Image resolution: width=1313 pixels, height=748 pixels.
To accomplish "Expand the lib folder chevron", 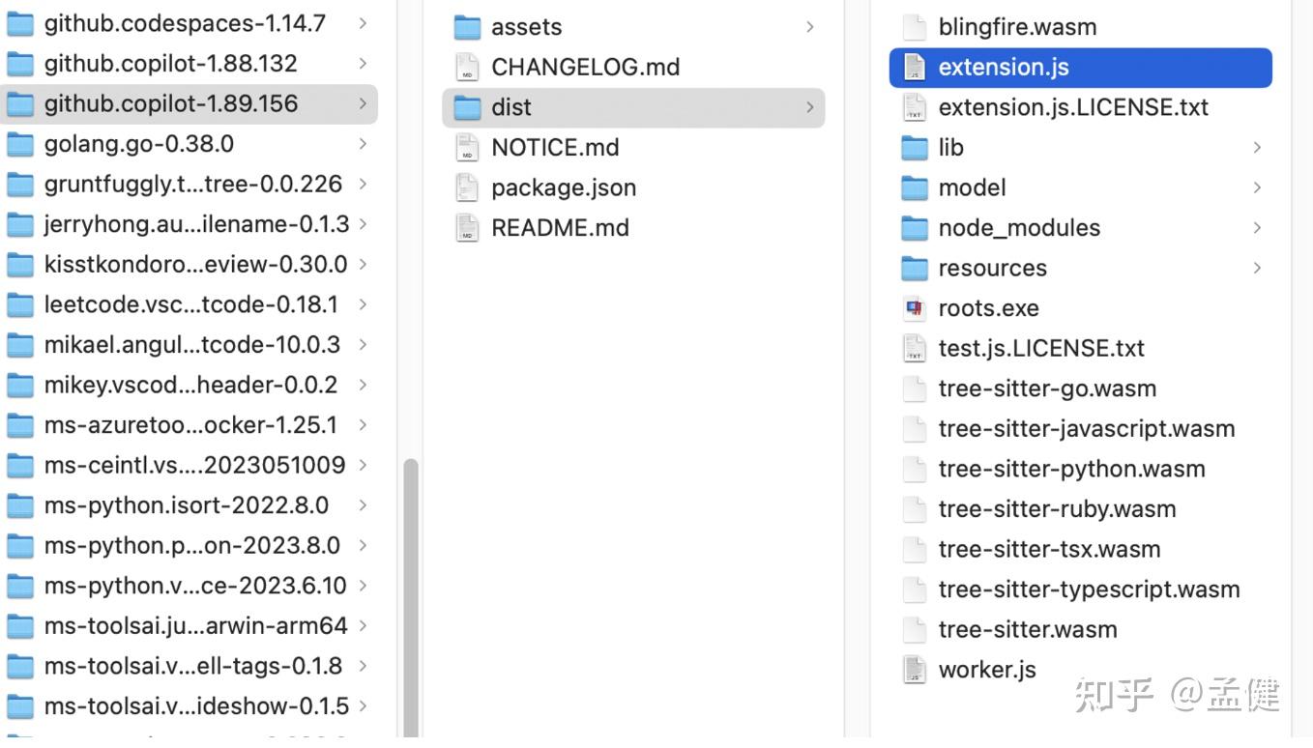I will [x=1257, y=147].
